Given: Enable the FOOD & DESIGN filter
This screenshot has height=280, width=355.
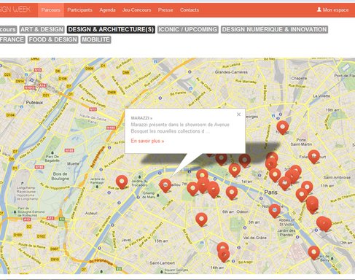Looking at the screenshot, I should (x=52, y=39).
